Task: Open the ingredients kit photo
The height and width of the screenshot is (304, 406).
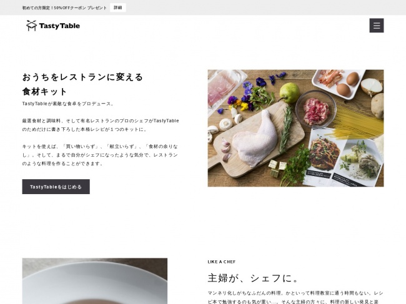Action: pos(295,128)
